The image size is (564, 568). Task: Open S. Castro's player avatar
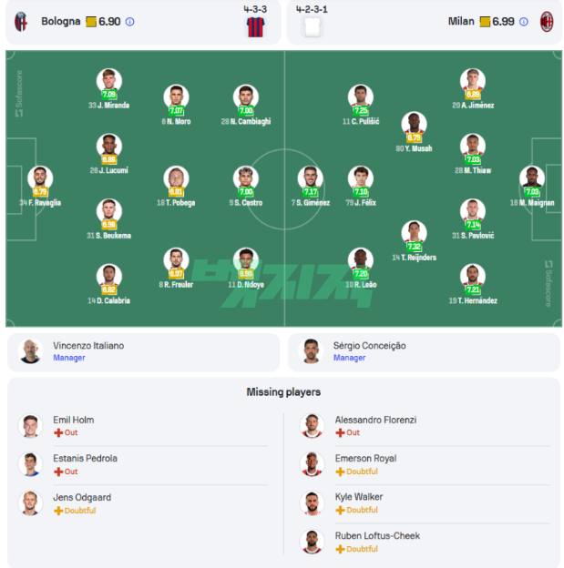[x=246, y=177]
